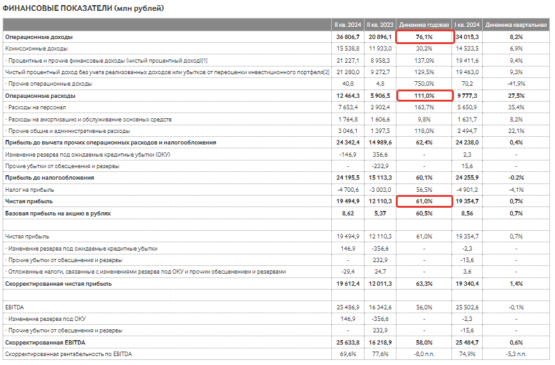Select the value 12 464,3
Screen dimensions: 555x365
348,96
